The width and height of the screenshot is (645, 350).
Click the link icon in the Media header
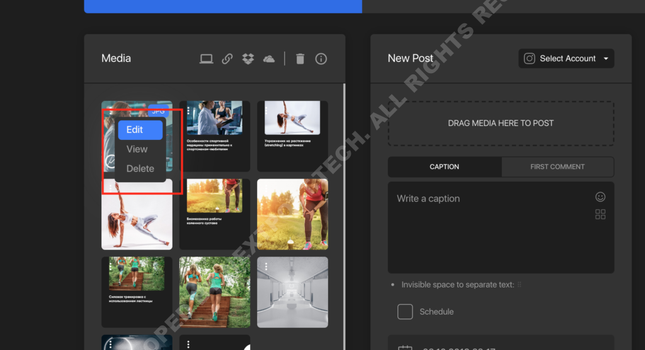click(x=227, y=59)
